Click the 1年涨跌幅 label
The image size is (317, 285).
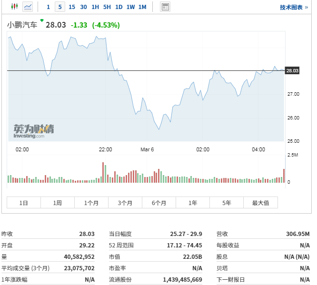[14, 280]
